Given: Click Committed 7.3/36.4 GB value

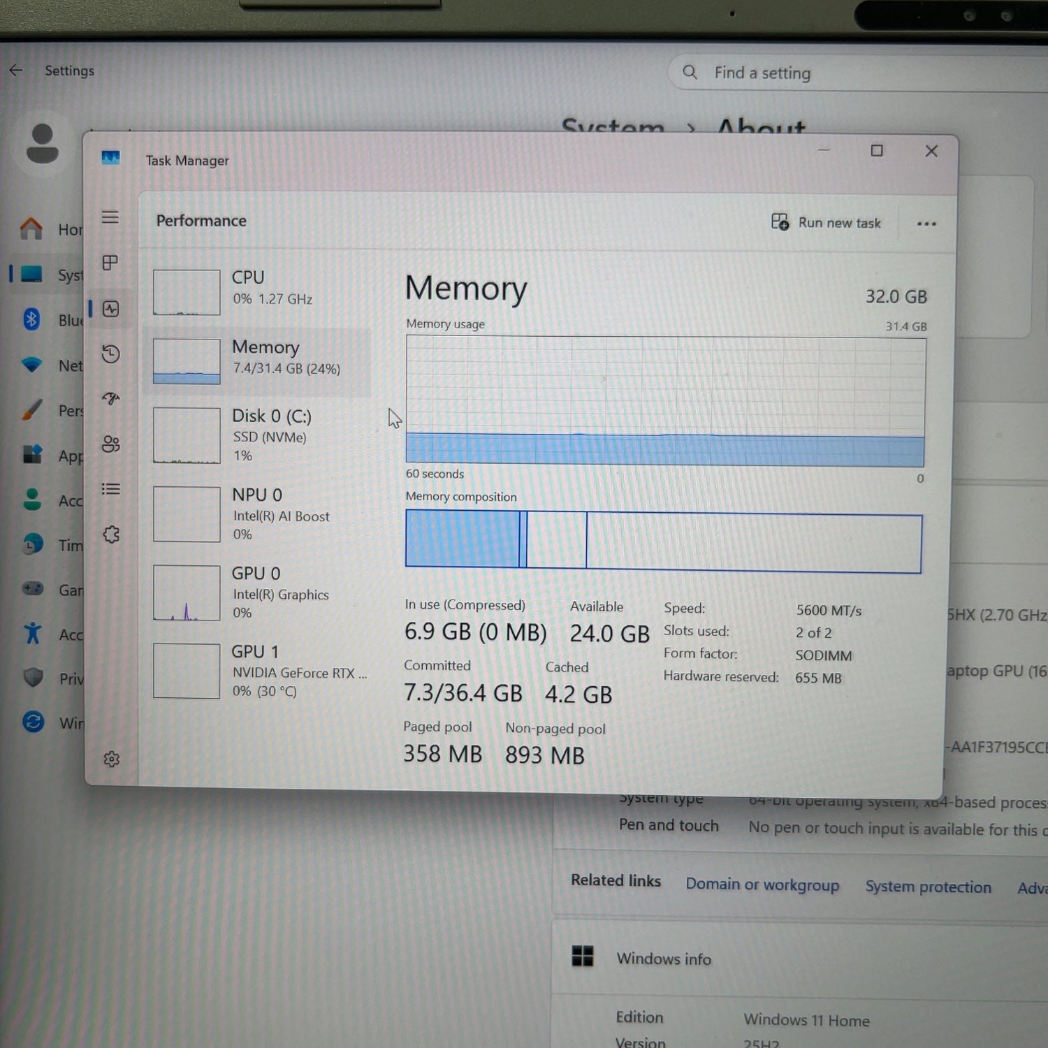Looking at the screenshot, I should tap(463, 693).
